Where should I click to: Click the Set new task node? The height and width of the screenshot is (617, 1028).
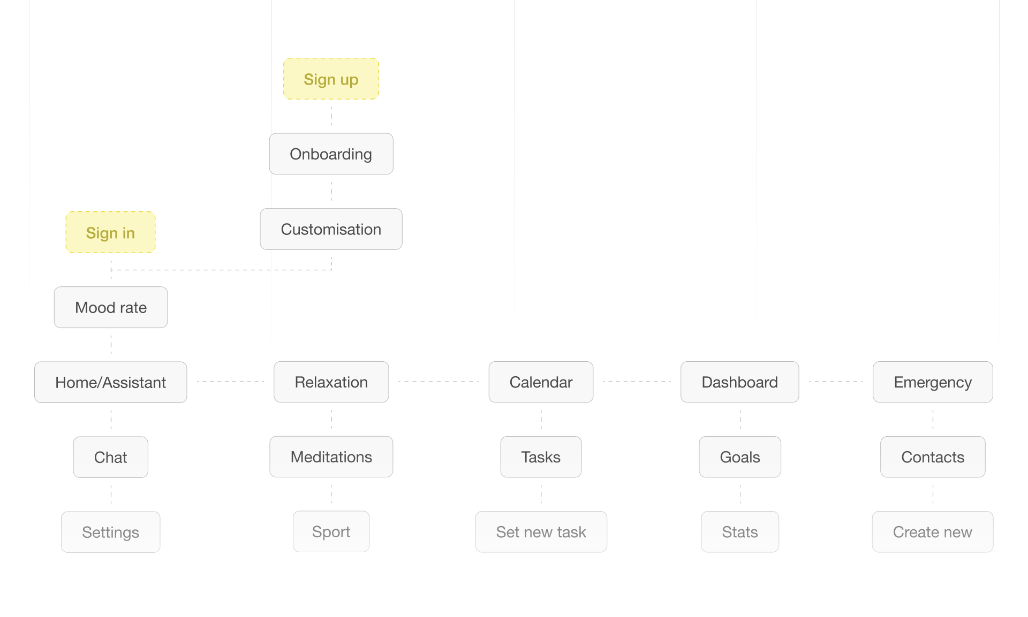[541, 532]
